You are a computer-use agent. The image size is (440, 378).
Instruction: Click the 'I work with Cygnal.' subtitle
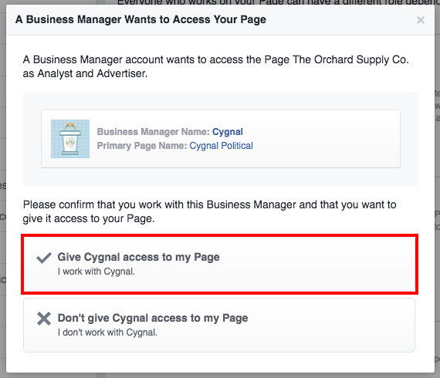(96, 272)
